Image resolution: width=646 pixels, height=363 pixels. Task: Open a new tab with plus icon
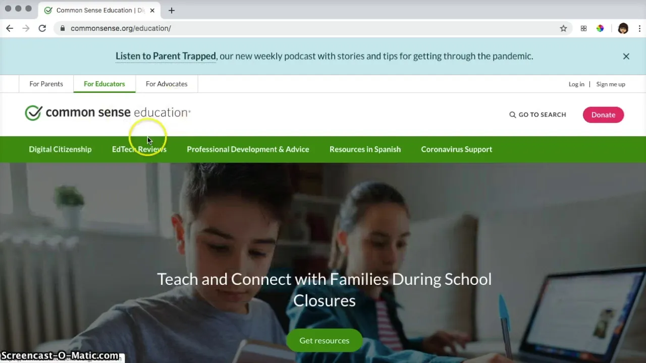[x=172, y=10]
